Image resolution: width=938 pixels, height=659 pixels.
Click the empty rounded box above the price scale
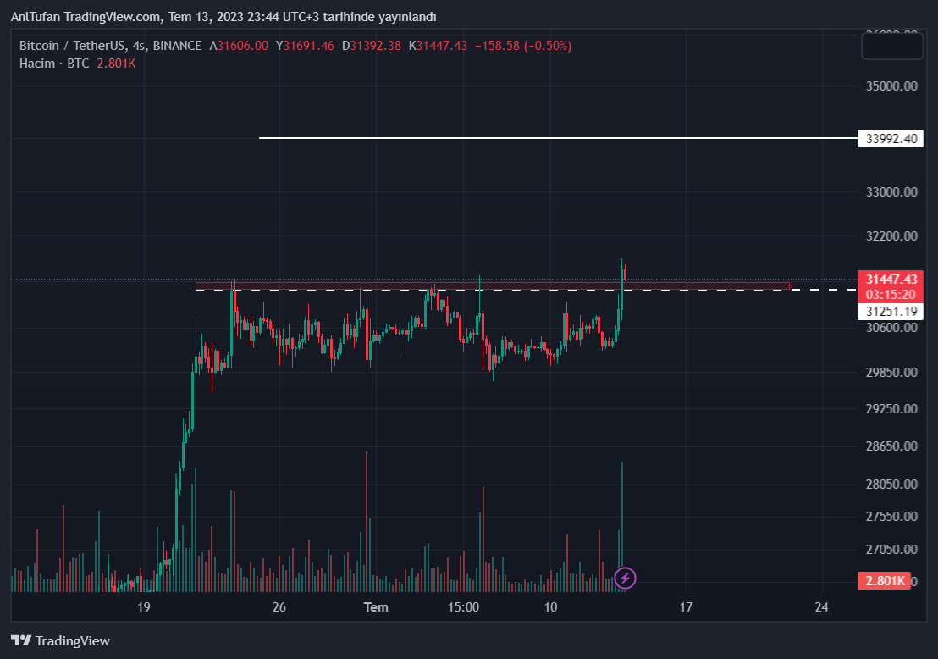891,46
